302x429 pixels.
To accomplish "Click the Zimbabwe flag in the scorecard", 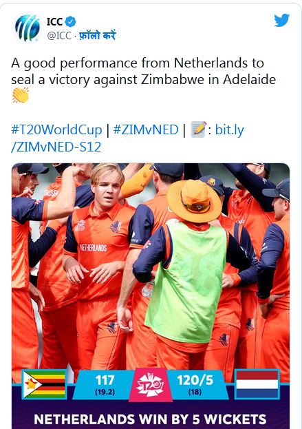I will (45, 384).
